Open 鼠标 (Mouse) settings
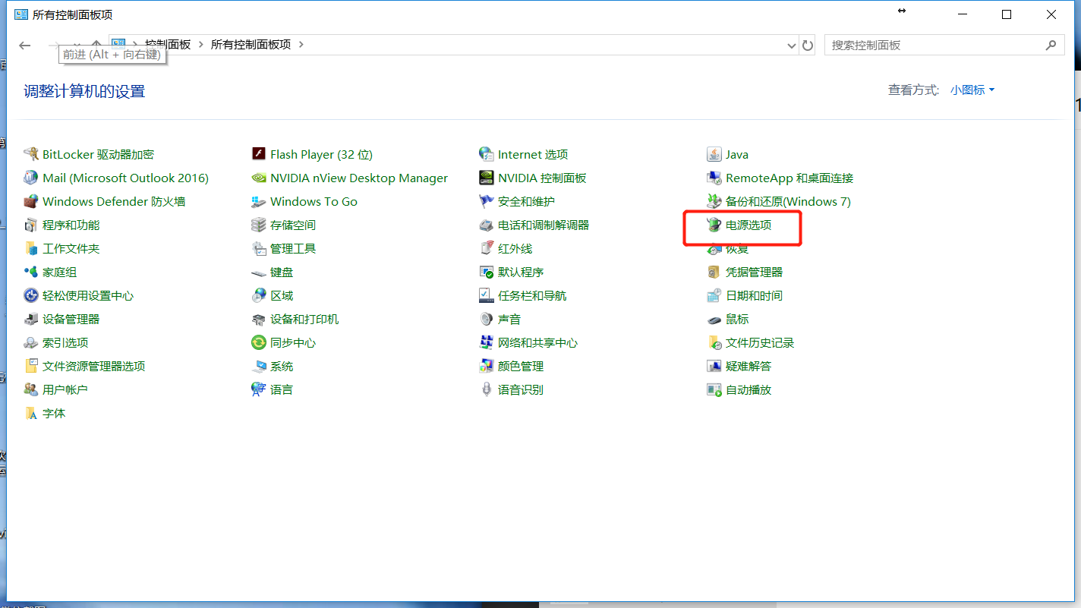Viewport: 1081px width, 608px height. [735, 319]
